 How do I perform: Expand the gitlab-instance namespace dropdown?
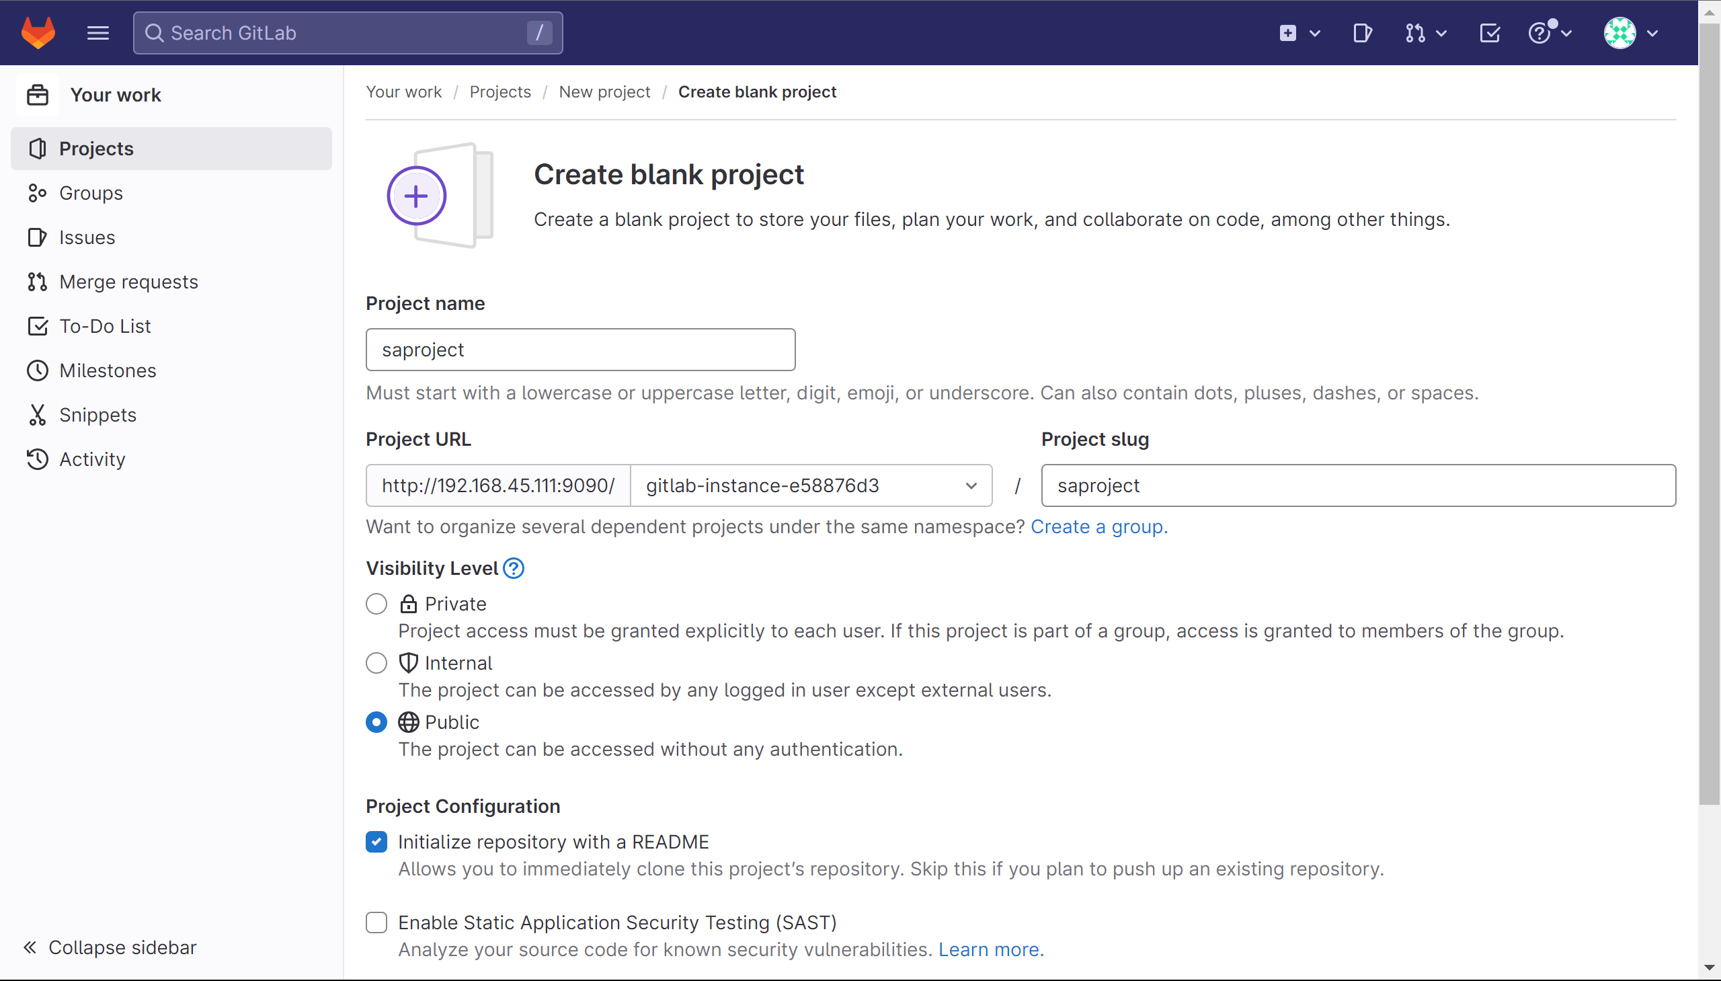click(x=810, y=485)
